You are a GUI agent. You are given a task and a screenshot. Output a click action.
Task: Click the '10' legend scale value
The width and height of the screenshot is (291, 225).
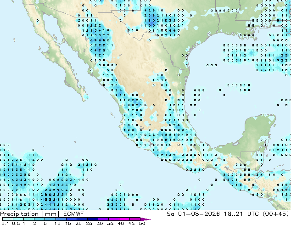click(57, 223)
